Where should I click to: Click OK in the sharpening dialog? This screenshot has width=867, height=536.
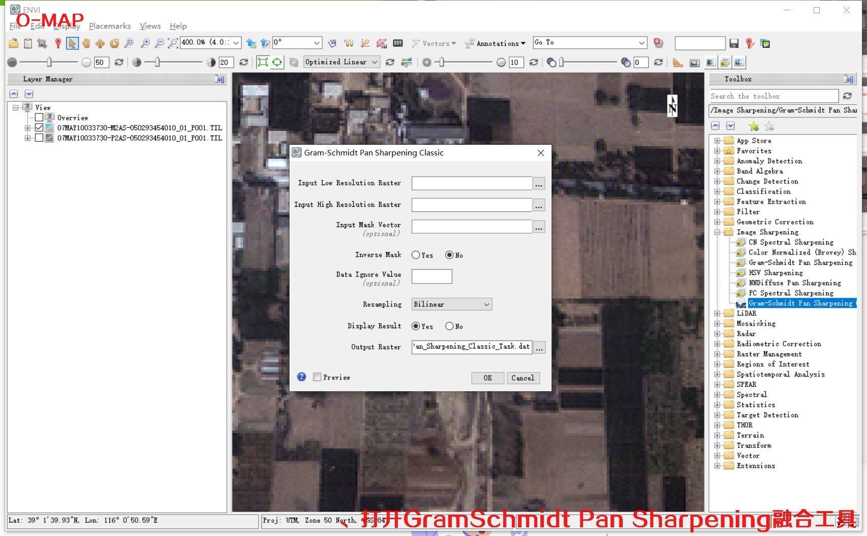(x=487, y=378)
